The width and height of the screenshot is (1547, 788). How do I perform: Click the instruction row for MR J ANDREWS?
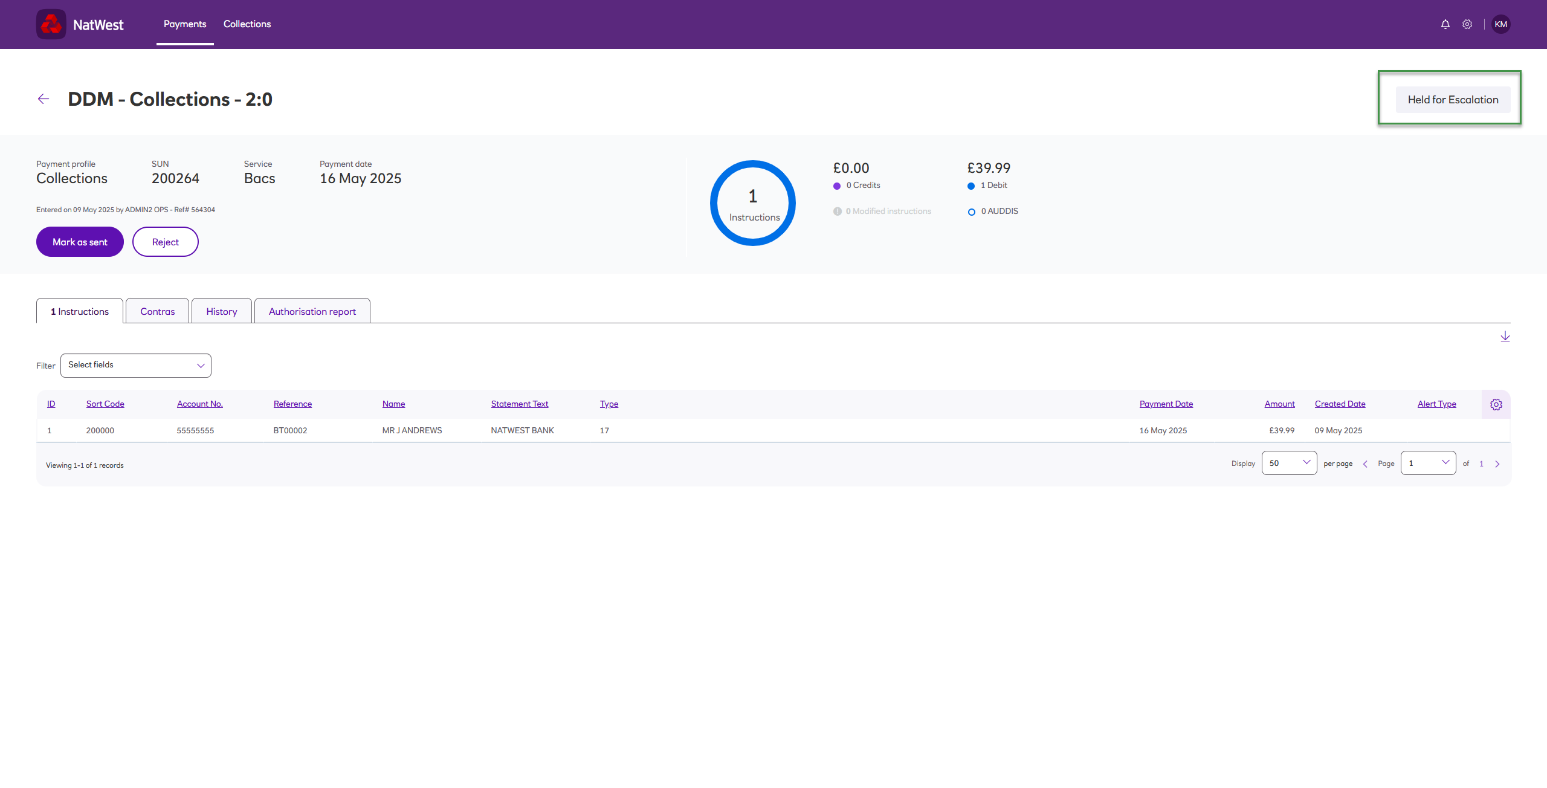(x=412, y=430)
